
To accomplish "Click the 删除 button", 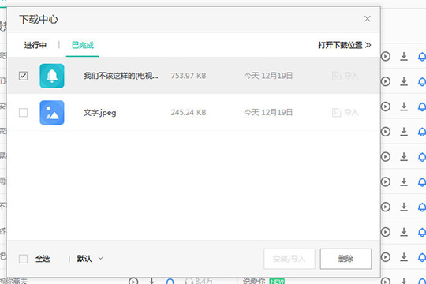I will (346, 259).
